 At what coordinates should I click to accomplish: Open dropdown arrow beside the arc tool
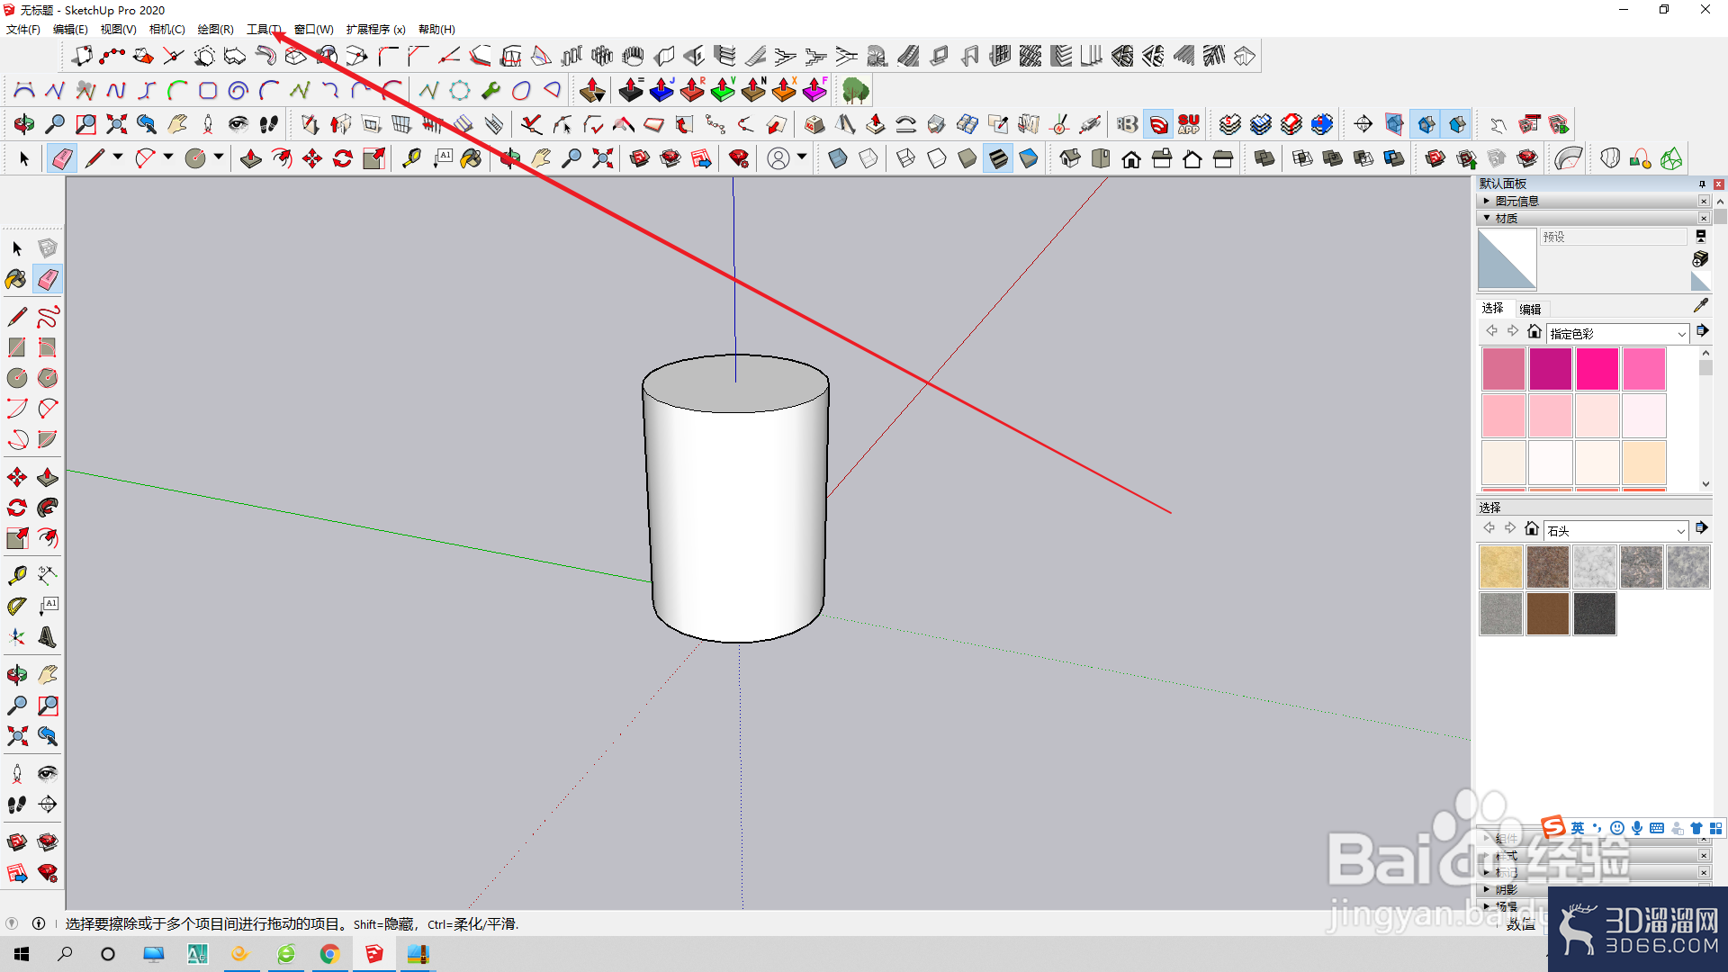[168, 157]
